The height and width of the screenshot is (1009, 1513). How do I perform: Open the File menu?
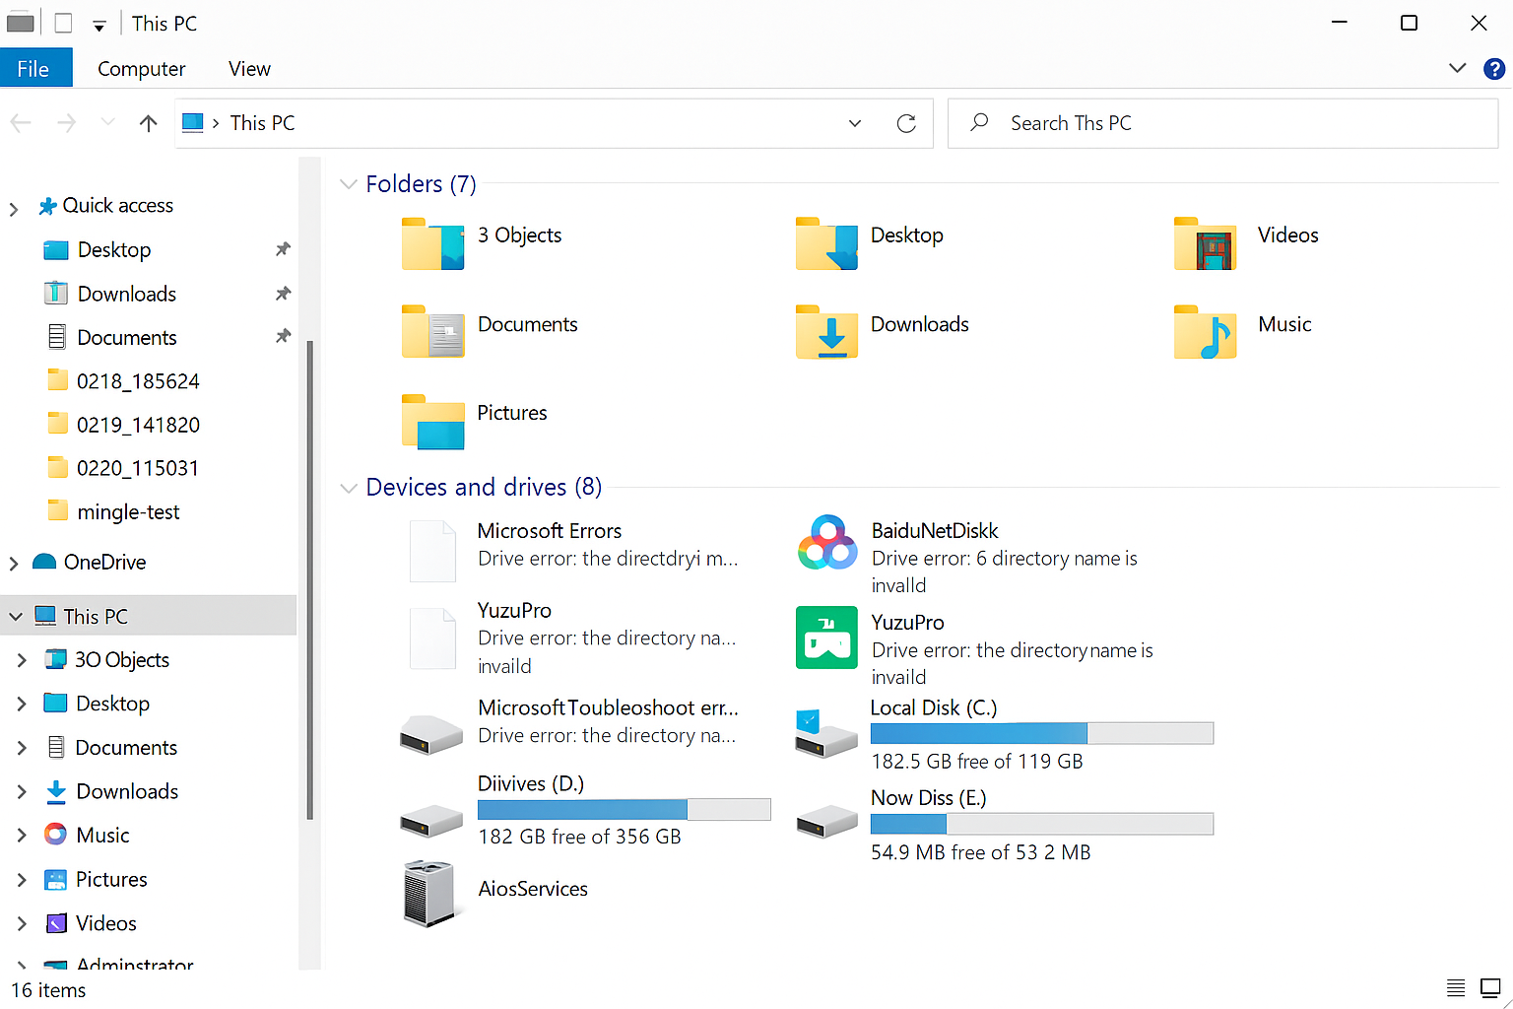point(33,69)
